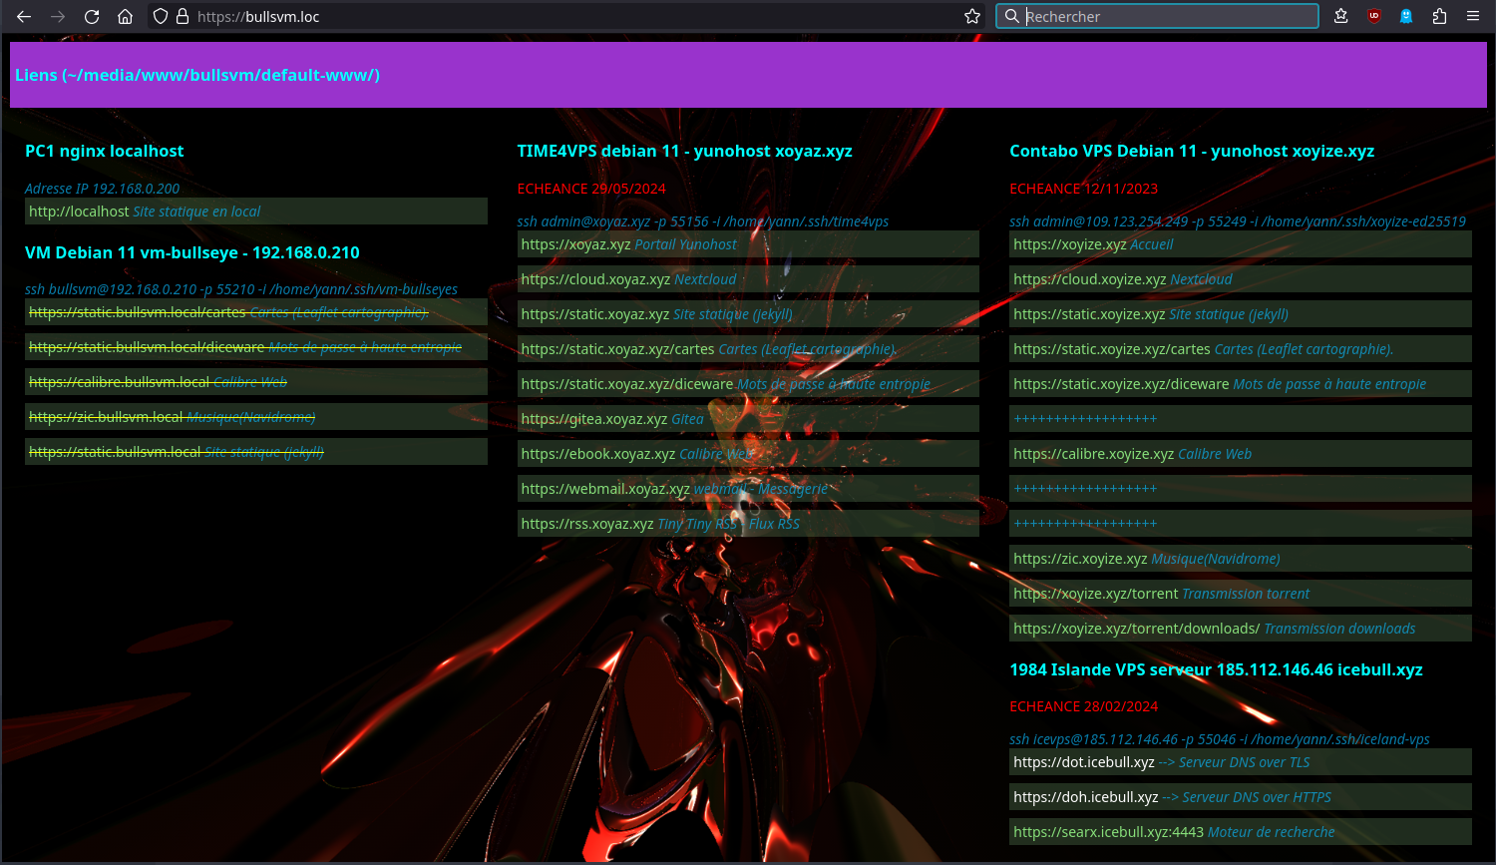Open the uBlock Origin extension
Screen dimensions: 1496x865
click(x=1374, y=17)
